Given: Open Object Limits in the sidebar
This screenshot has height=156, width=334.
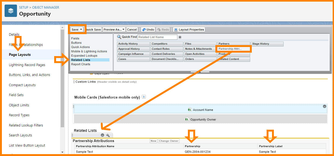Looking at the screenshot, I should pos(19,105).
